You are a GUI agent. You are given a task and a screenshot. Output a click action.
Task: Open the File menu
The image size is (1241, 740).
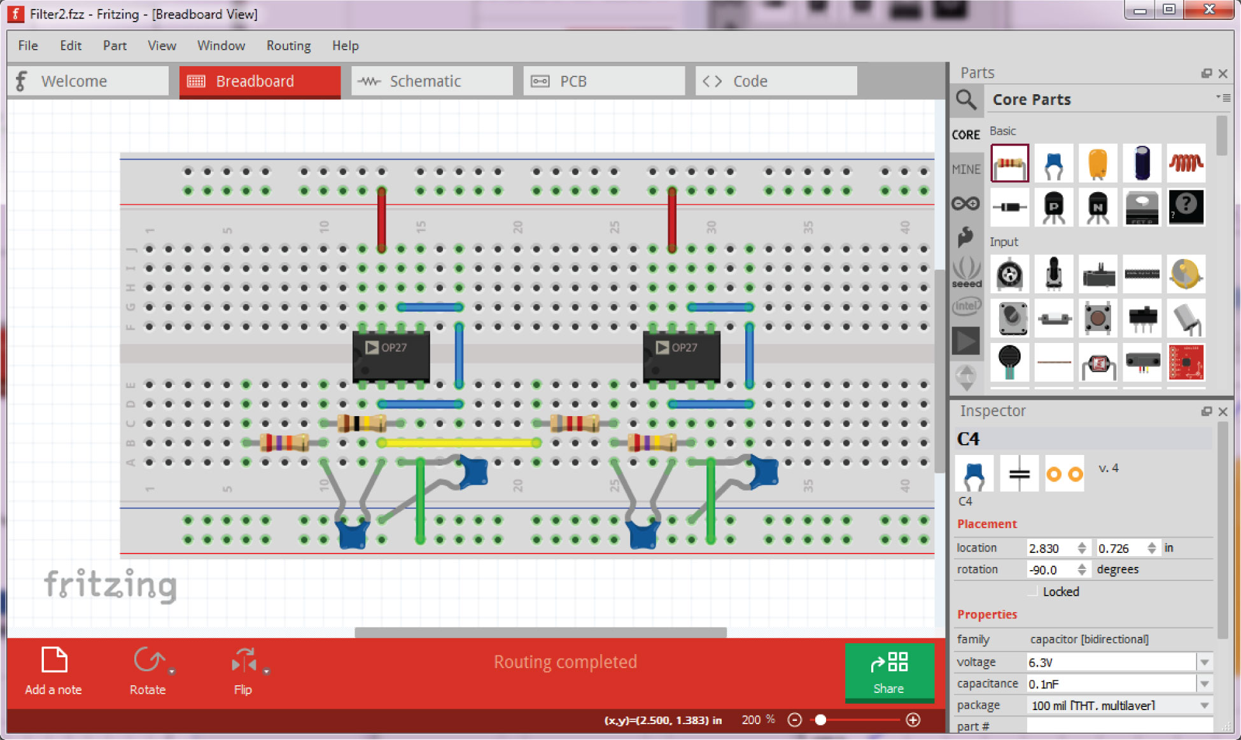pos(28,46)
